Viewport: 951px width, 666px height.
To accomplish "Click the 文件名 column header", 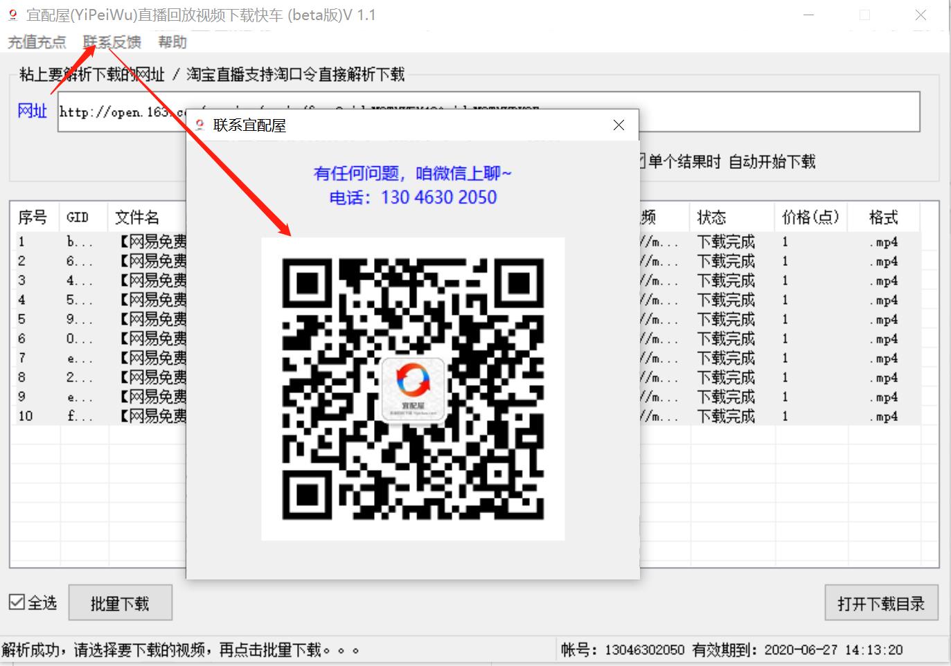I will pyautogui.click(x=148, y=217).
